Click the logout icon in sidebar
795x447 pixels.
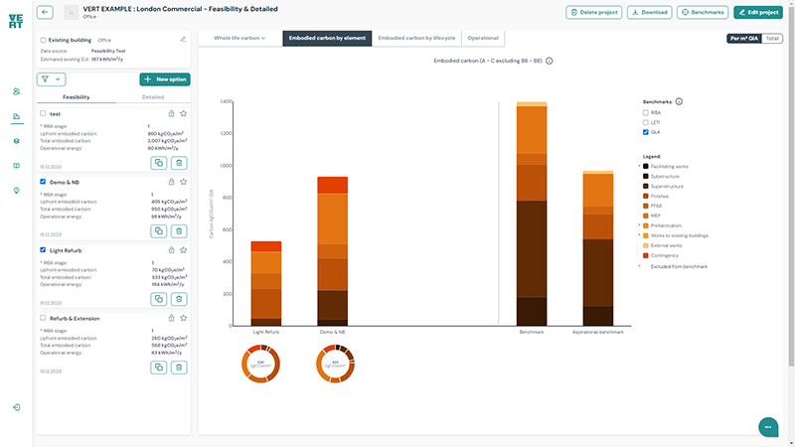pyautogui.click(x=17, y=407)
